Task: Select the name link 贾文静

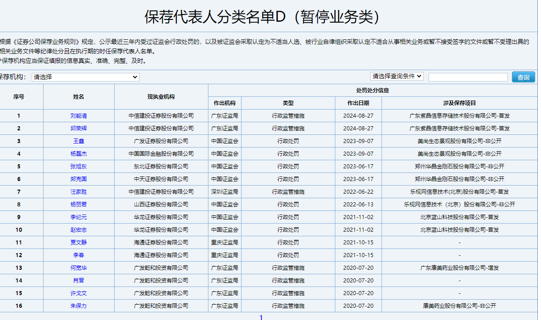Action: click(x=78, y=243)
